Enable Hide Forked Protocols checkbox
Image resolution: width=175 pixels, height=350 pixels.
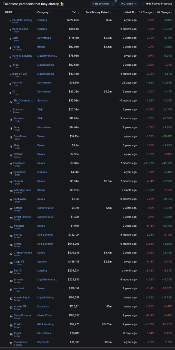pos(144,3)
